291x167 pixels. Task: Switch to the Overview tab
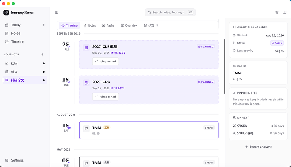pos(129,25)
